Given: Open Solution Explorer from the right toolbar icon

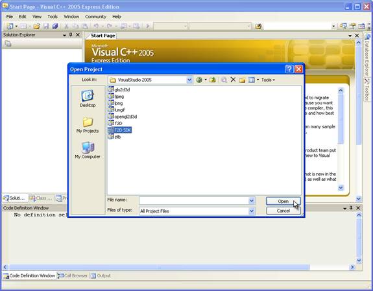Looking at the screenshot, I should coord(343,26).
